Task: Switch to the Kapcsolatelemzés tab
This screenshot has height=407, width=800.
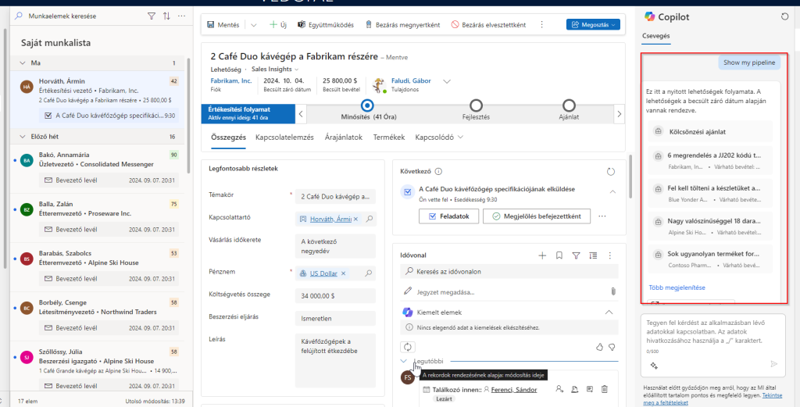Action: coord(284,137)
